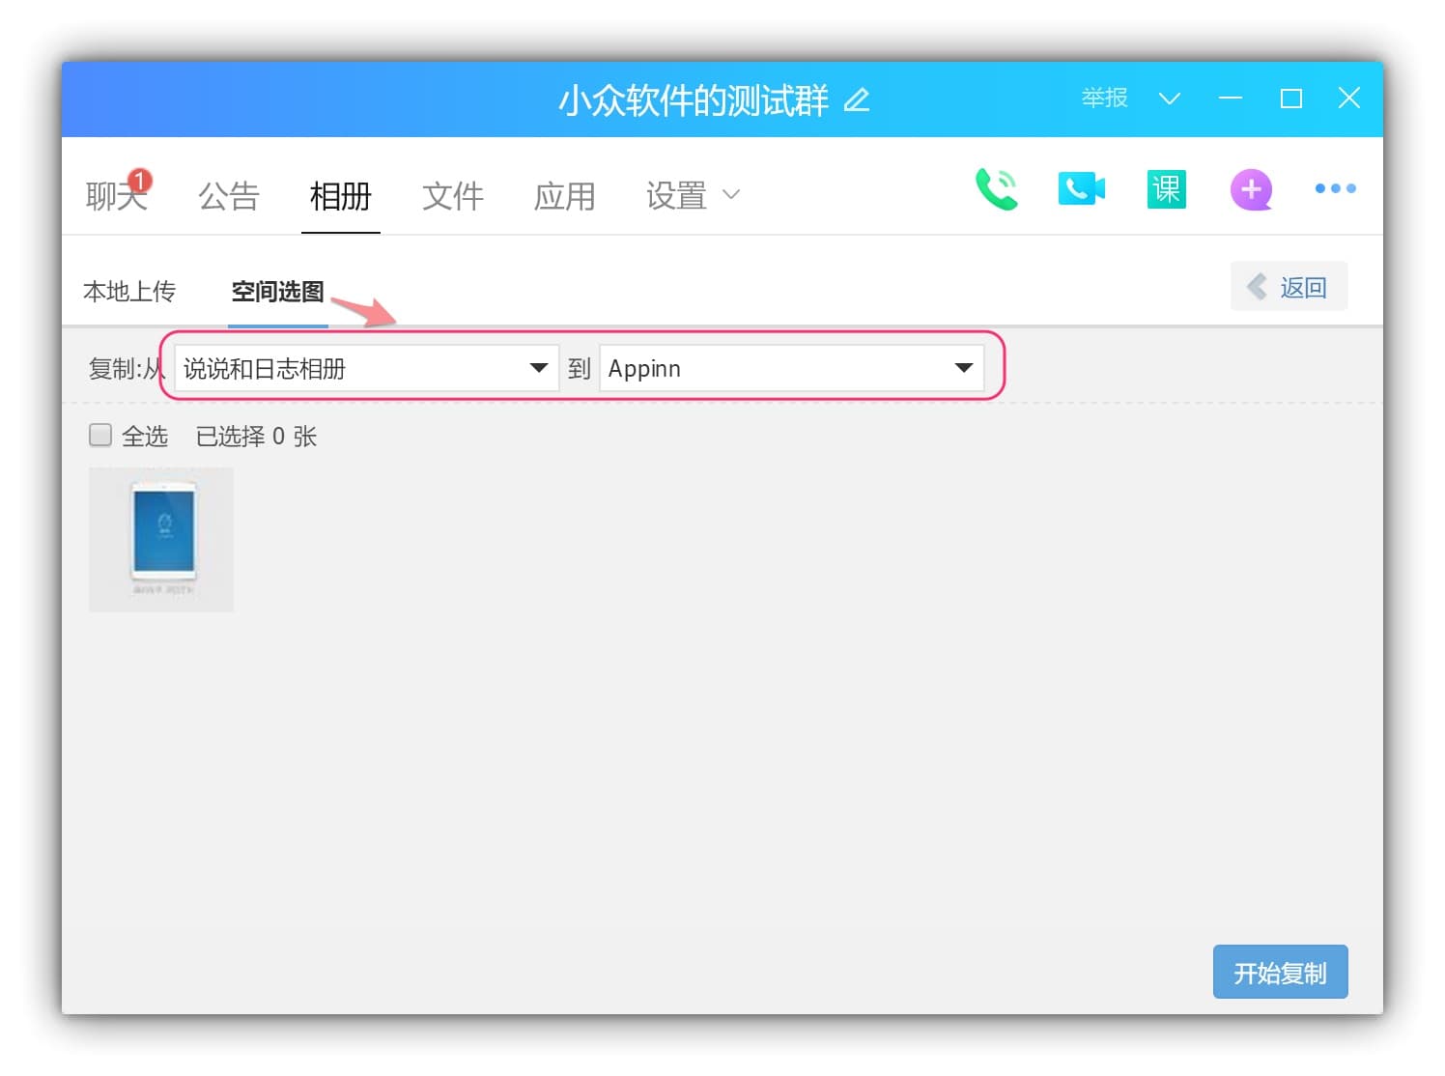Open the 说说和日志相册 source dropdown
The image size is (1445, 1076).
click(x=366, y=368)
